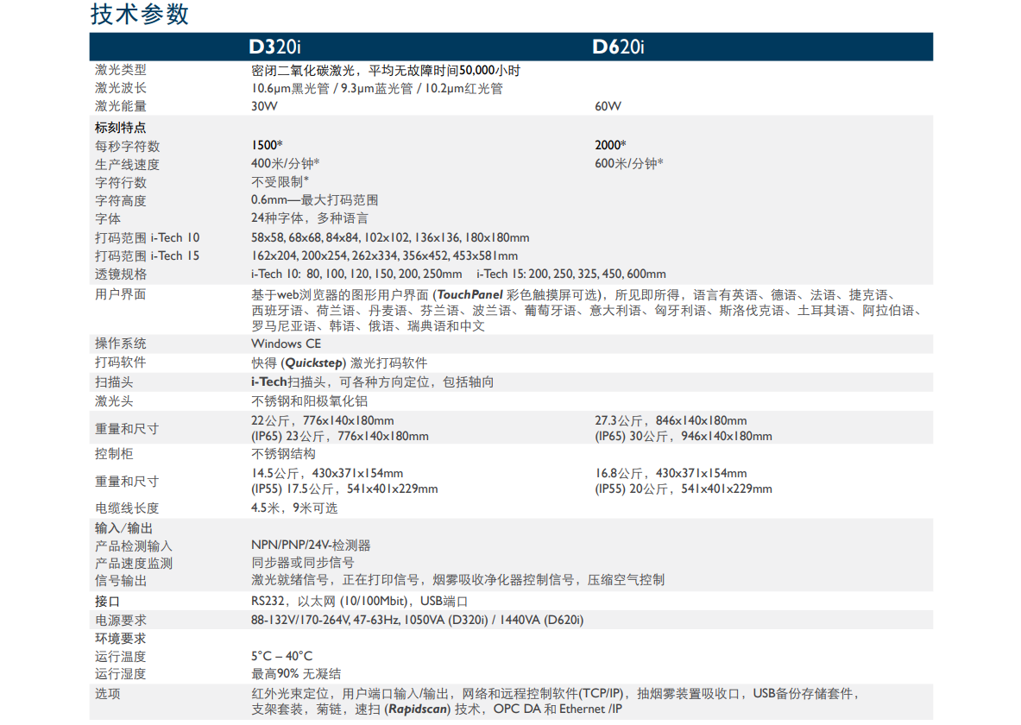Click the 激光类型 row label

pos(121,70)
